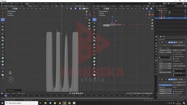Open the Render properties tab icon
This screenshot has height=105, width=187.
pos(156,43)
